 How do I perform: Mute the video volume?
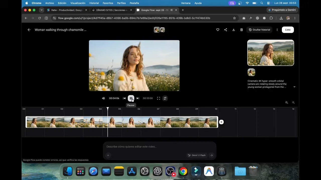tap(103, 98)
